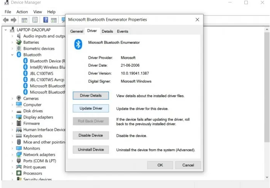The height and width of the screenshot is (188, 270).
Task: Click the Properties toolbar icon
Action: click(35, 20)
